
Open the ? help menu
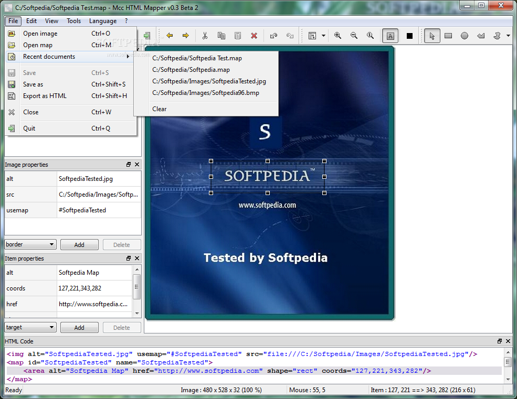tap(126, 21)
